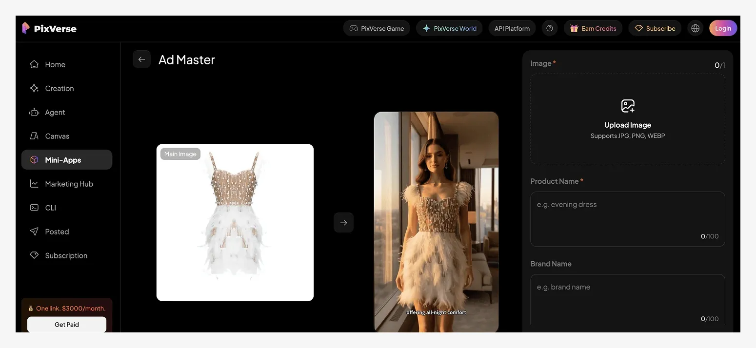
Task: Click the Main Image label badge
Action: [180, 154]
